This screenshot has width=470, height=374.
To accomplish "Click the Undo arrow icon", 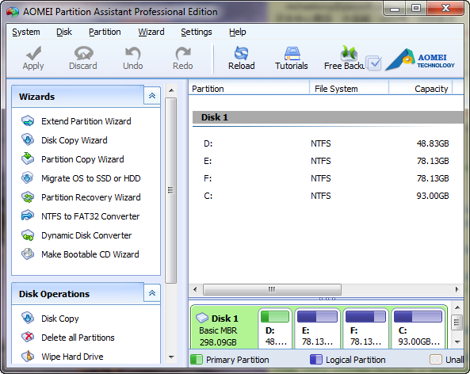I will coord(133,53).
